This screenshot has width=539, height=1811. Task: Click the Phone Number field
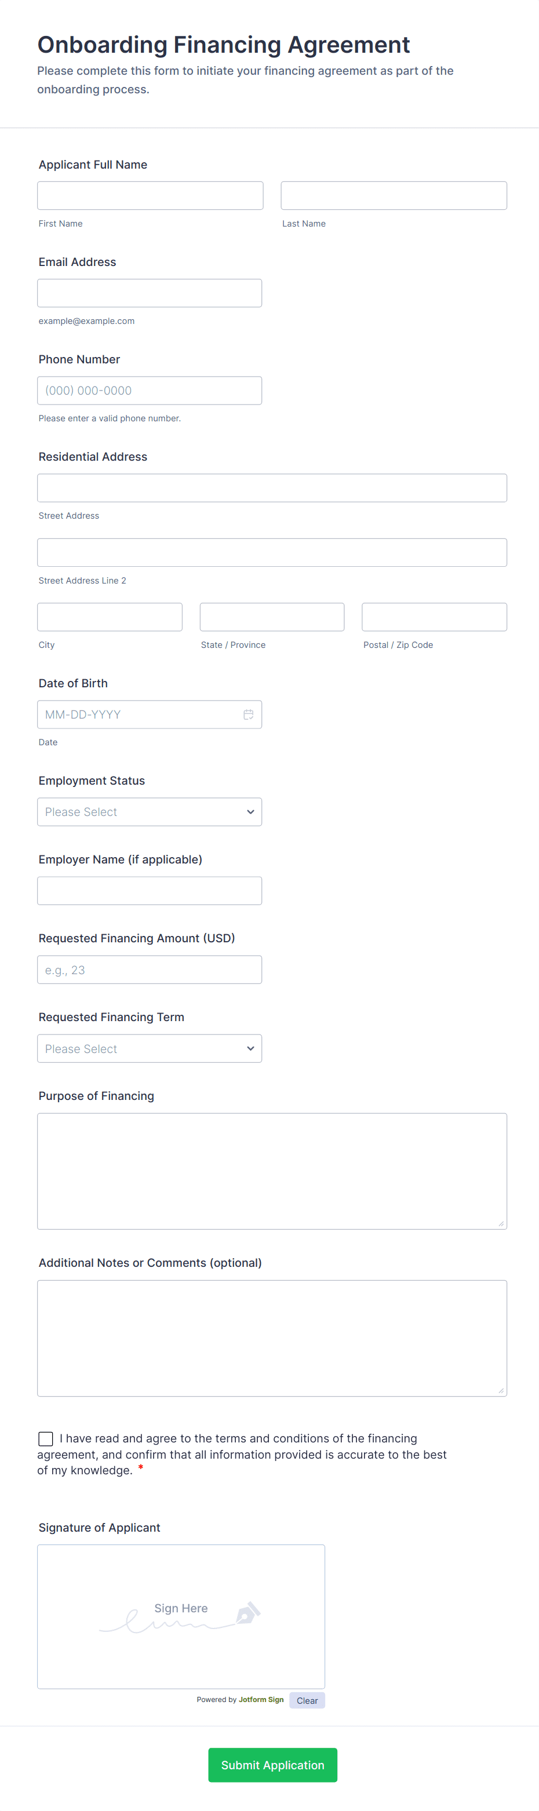click(x=150, y=390)
